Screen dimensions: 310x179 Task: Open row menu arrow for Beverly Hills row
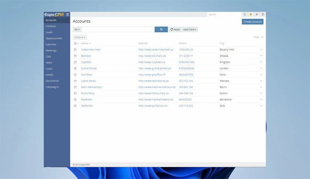[x=261, y=50]
